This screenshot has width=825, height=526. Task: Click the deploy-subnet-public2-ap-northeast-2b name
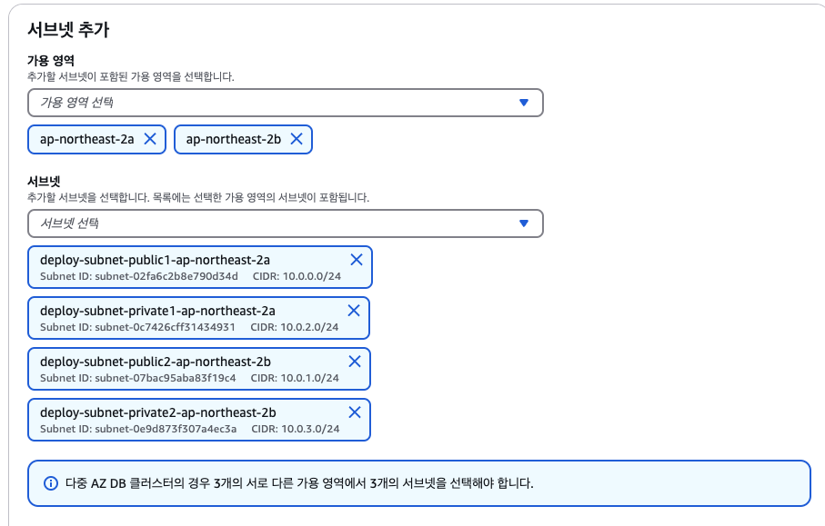pyautogui.click(x=156, y=362)
